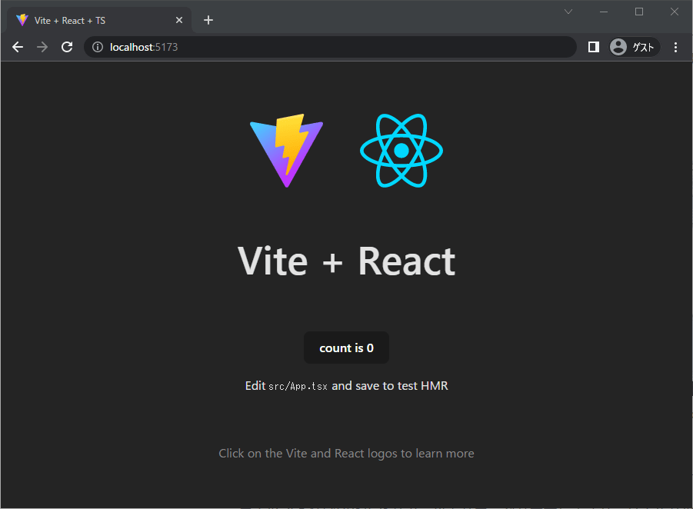Viewport: 693px width, 509px height.
Task: Open the guest profile avatar icon
Action: (618, 47)
